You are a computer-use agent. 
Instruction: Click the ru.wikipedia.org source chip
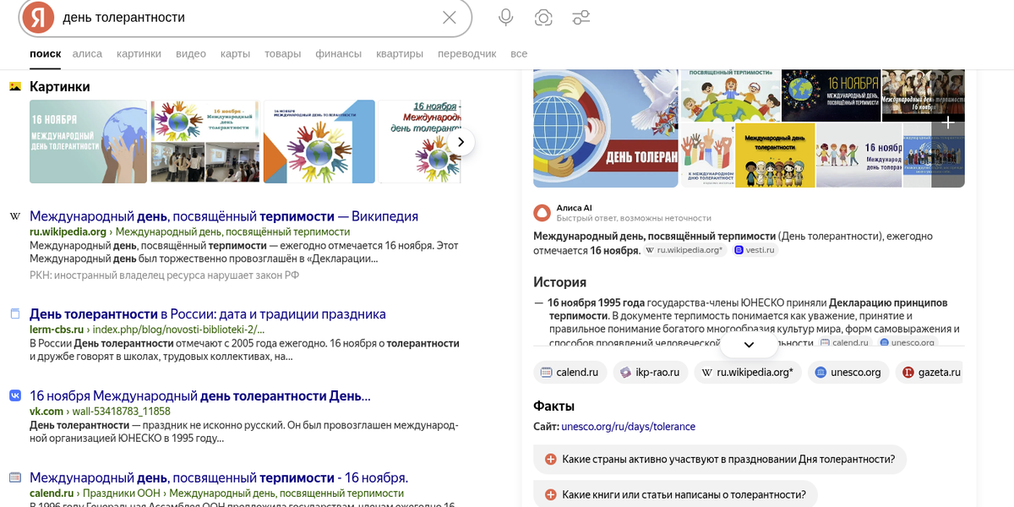[747, 372]
